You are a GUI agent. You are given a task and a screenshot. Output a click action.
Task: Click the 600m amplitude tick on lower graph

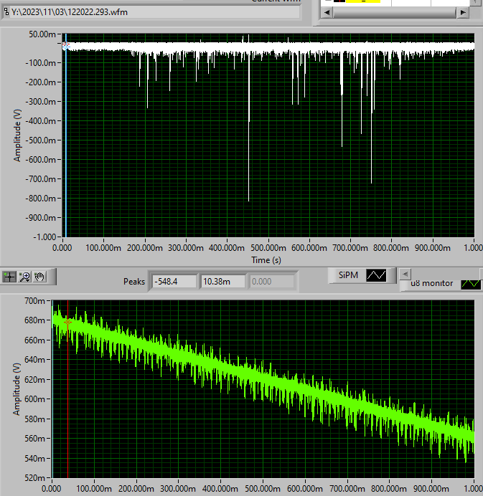(35, 399)
